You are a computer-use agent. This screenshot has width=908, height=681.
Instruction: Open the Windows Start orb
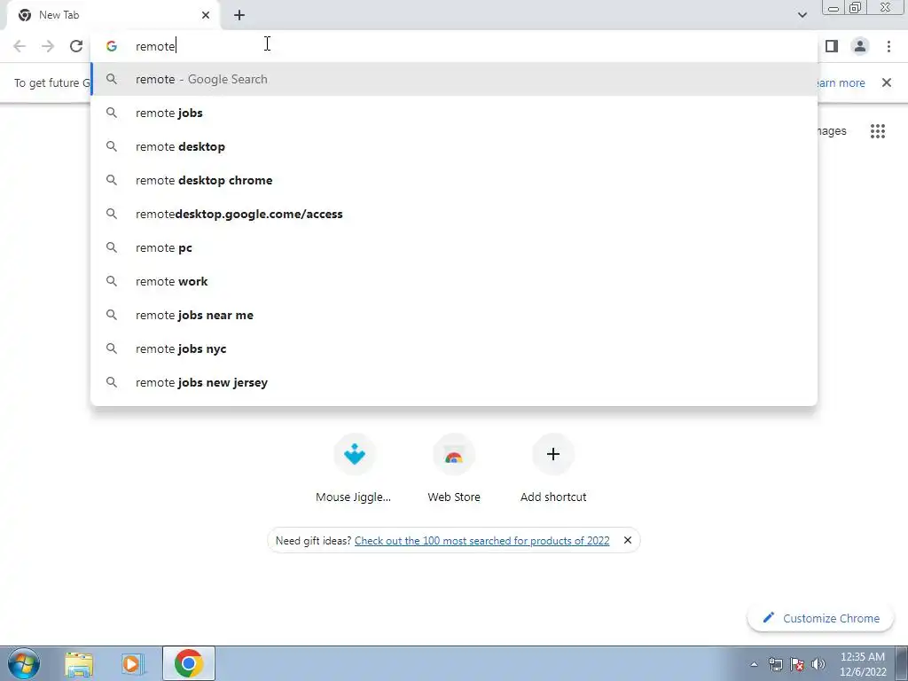(x=24, y=663)
